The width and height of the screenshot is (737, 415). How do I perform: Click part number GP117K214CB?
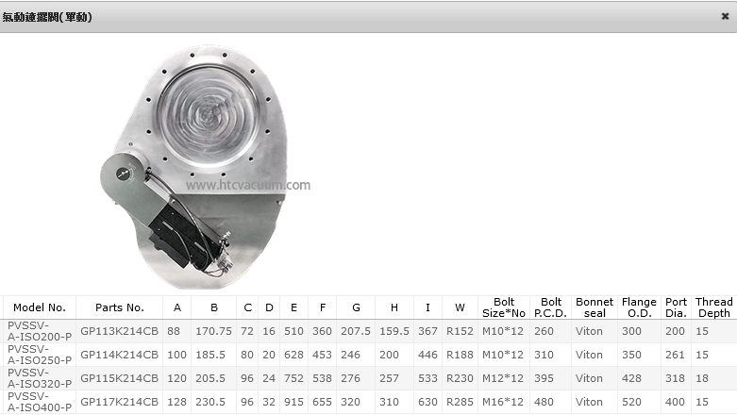(119, 403)
